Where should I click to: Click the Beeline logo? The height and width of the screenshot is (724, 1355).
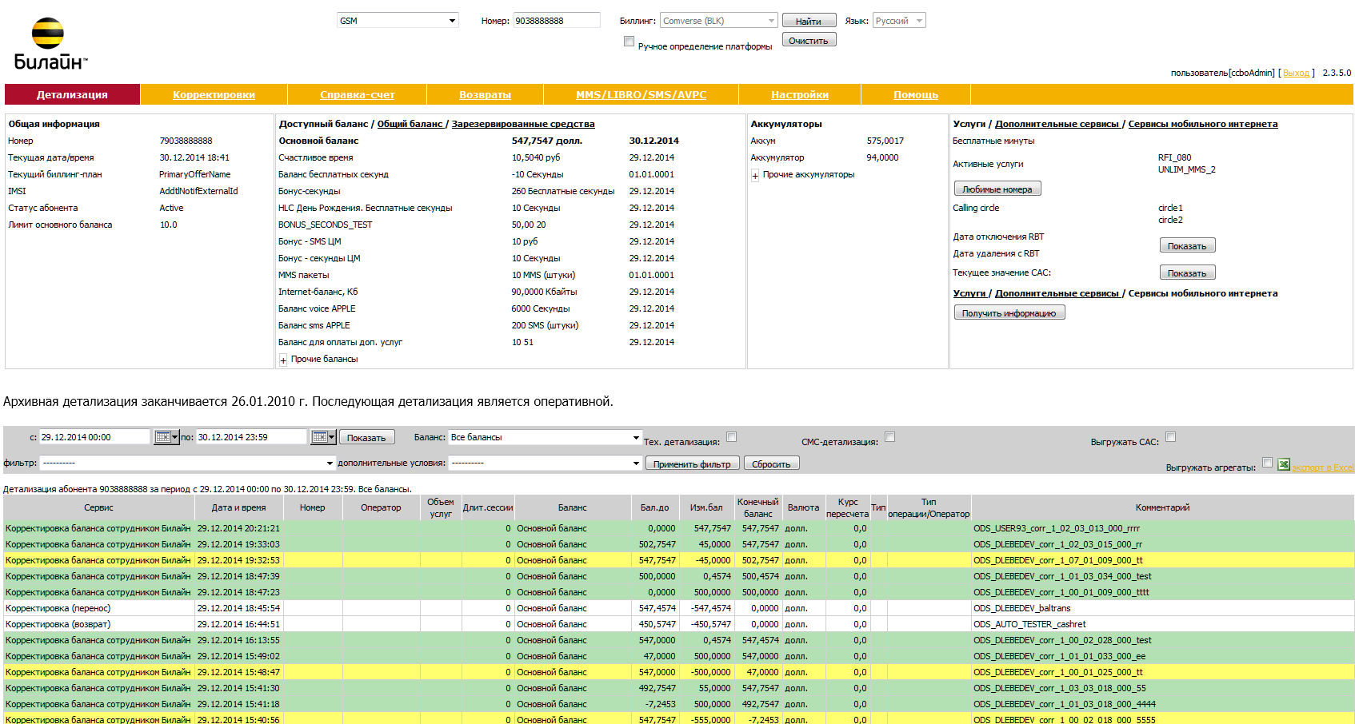coord(51,43)
